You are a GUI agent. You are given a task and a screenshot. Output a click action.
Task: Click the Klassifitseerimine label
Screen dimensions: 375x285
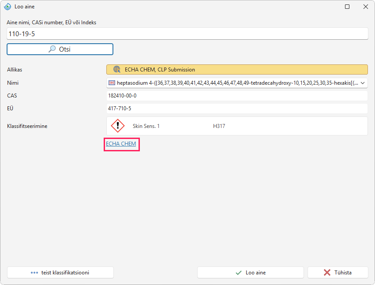[27, 126]
